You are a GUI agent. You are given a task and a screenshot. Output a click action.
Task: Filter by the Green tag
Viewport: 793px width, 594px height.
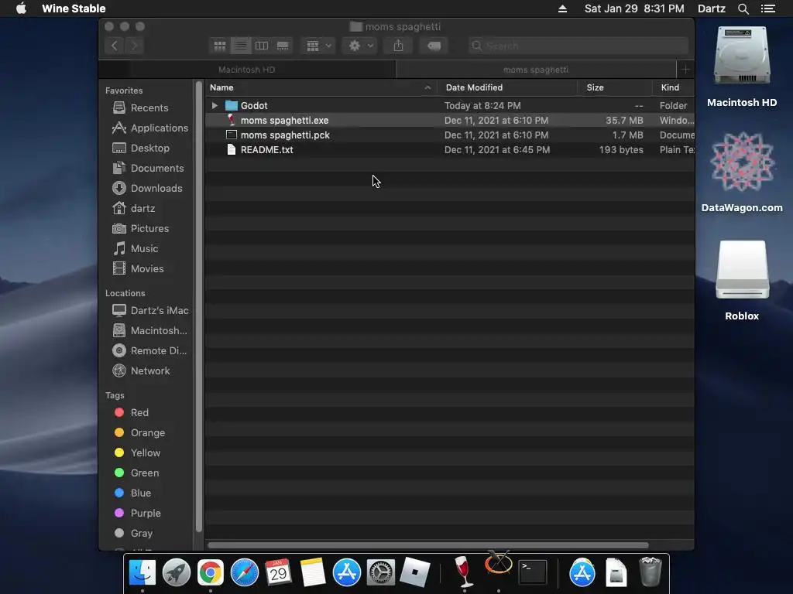144,473
